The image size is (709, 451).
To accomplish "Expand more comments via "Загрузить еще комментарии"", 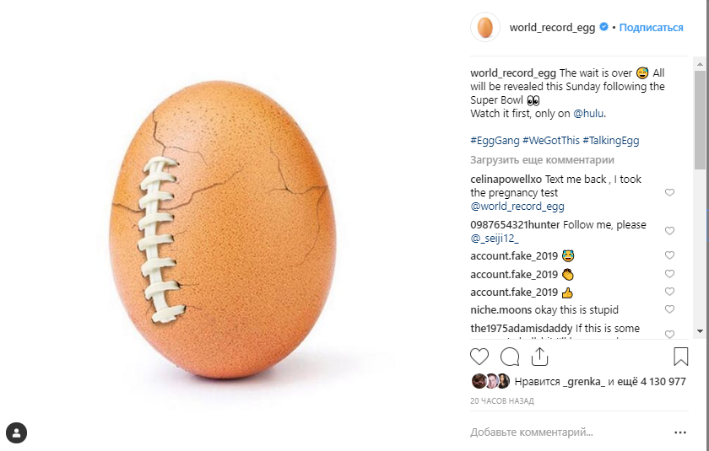I will (542, 160).
